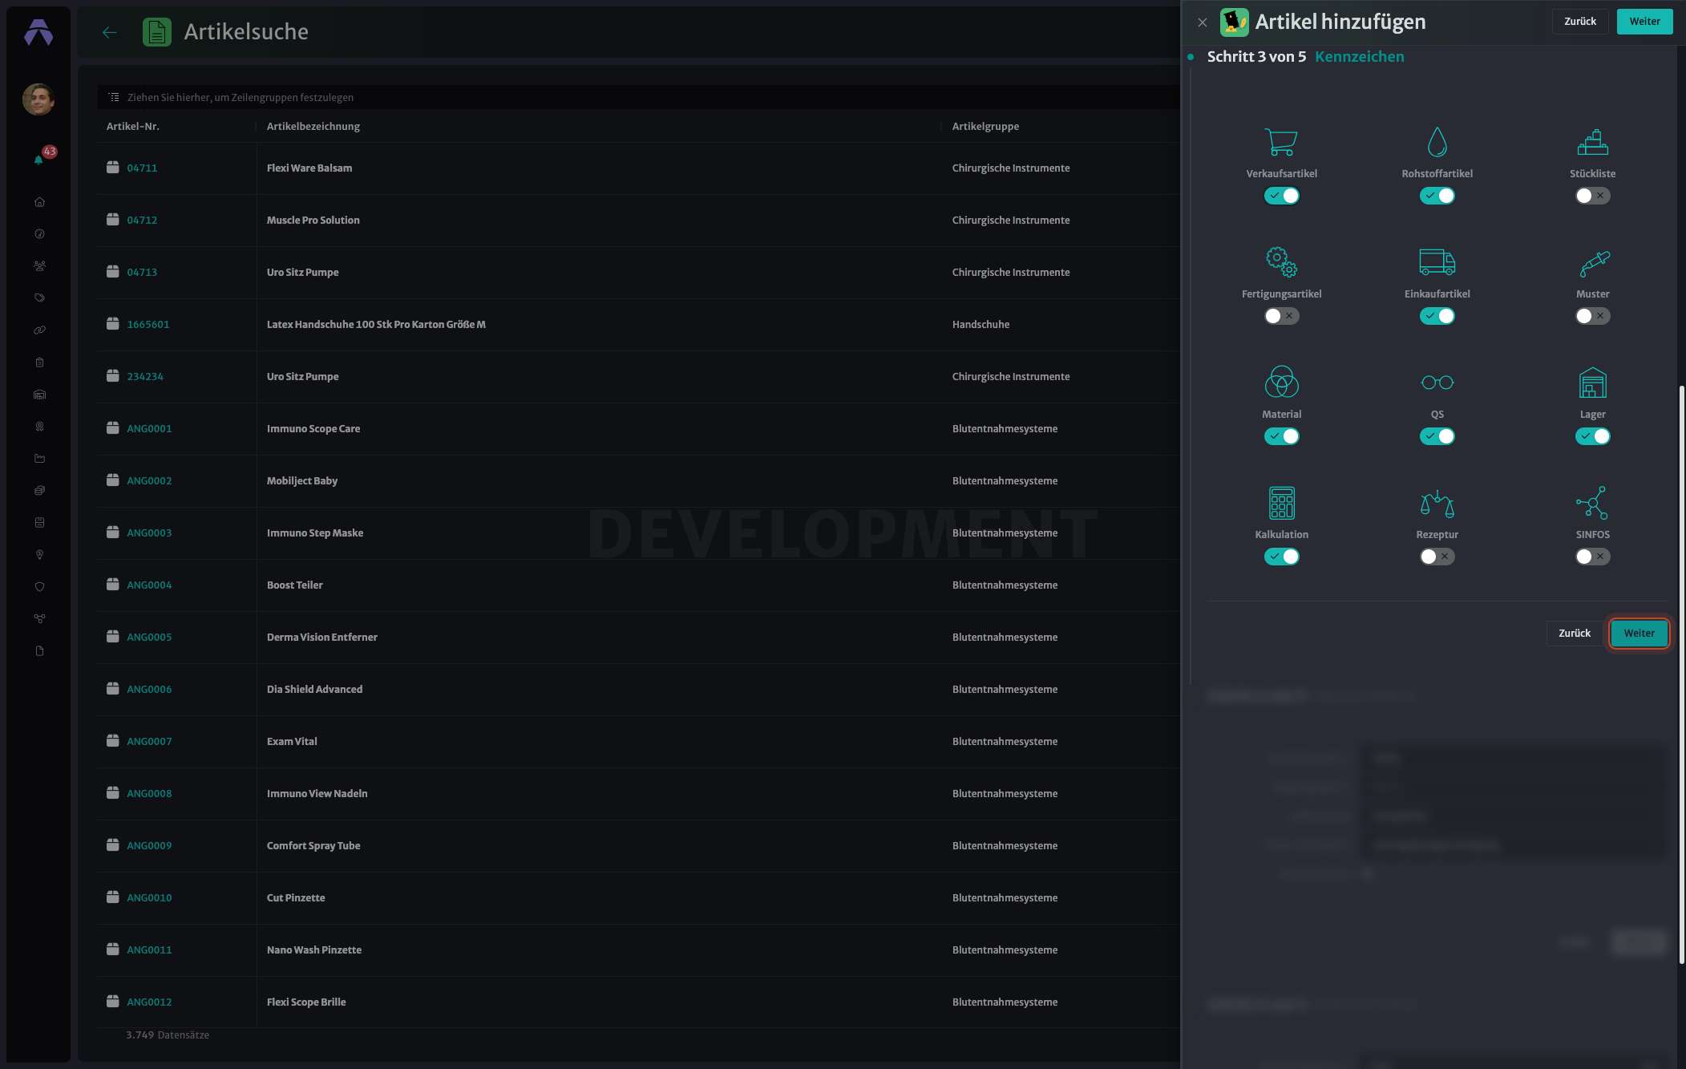Click the Lager warehouse icon

point(1592,383)
